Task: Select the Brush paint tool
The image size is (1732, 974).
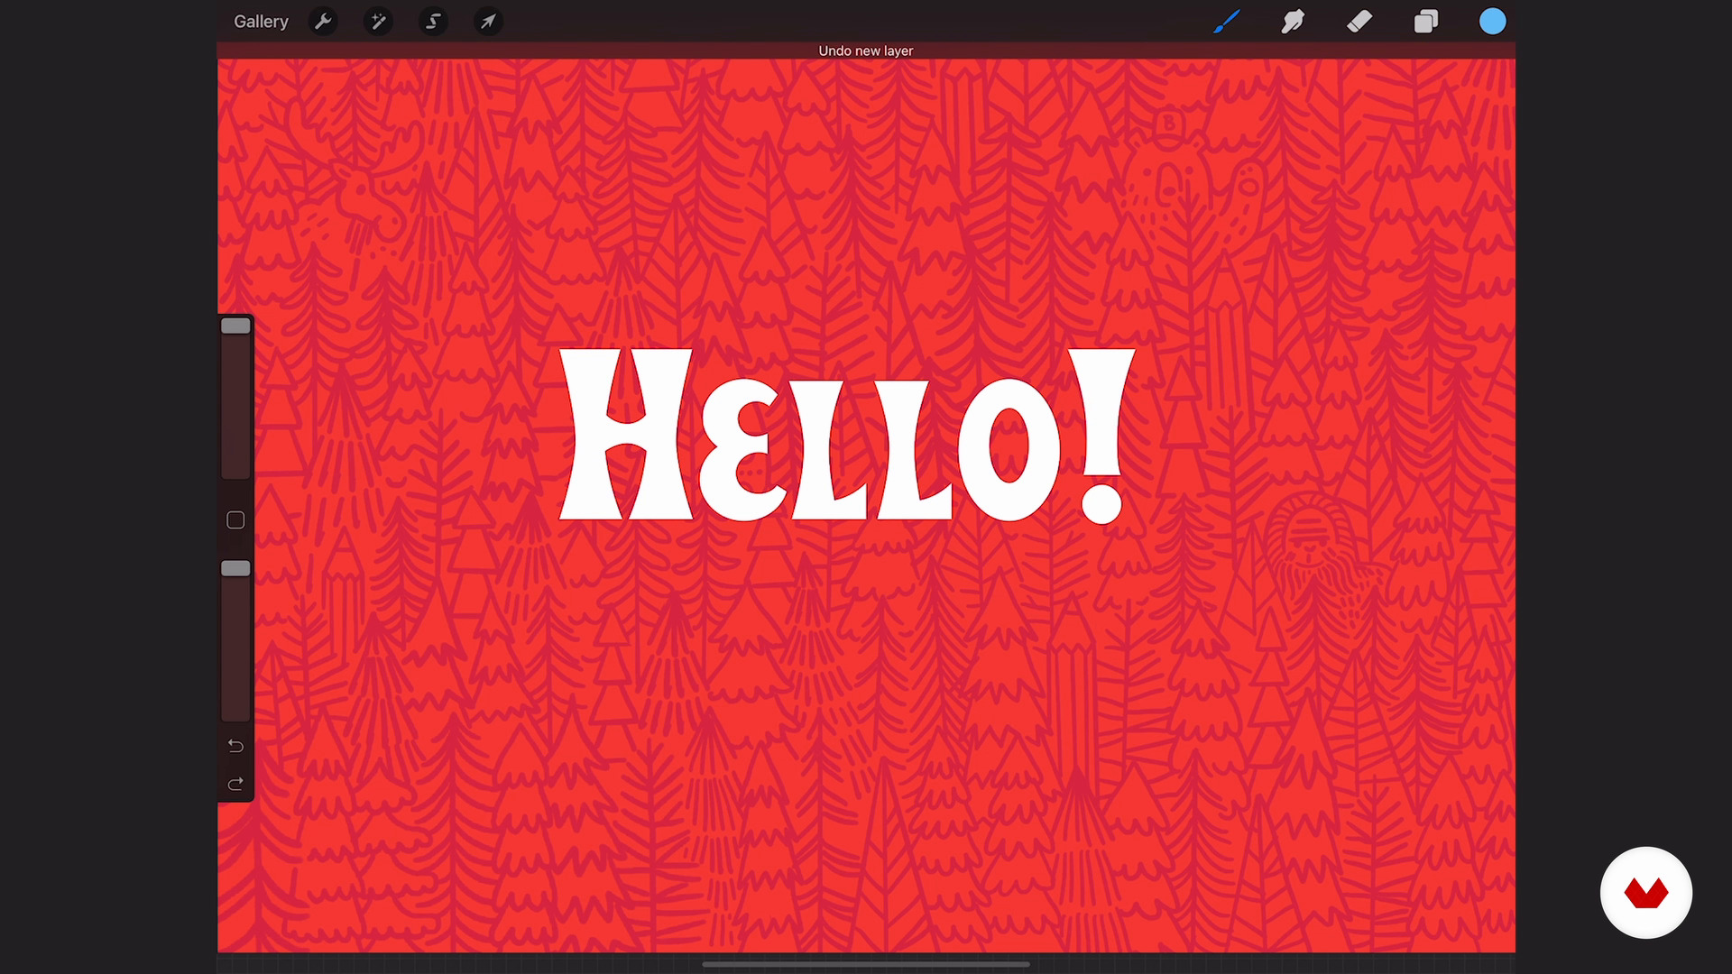Action: [x=1226, y=22]
